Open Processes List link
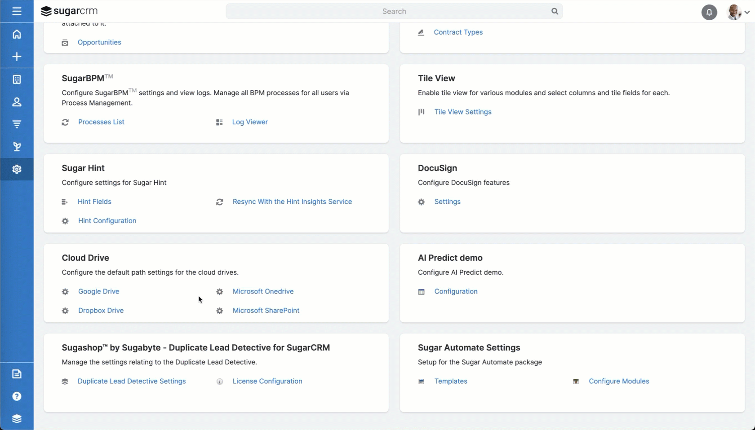Screen dimensions: 755x430 101,122
